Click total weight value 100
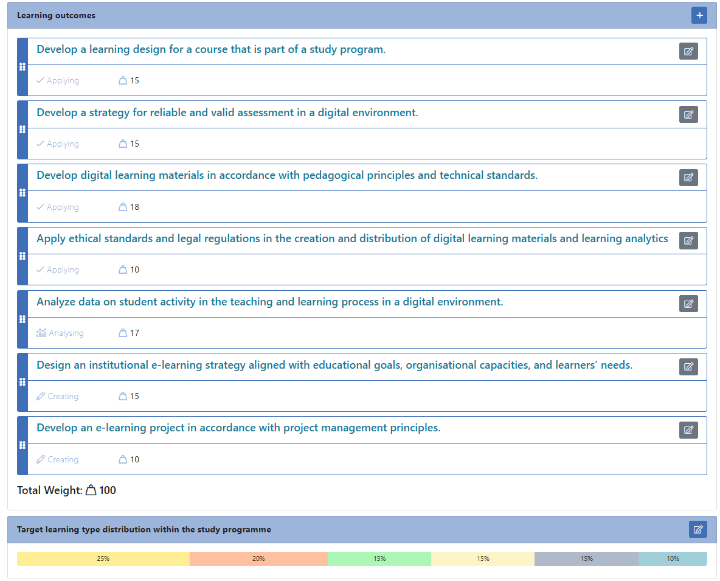This screenshot has height=581, width=720. click(x=108, y=490)
